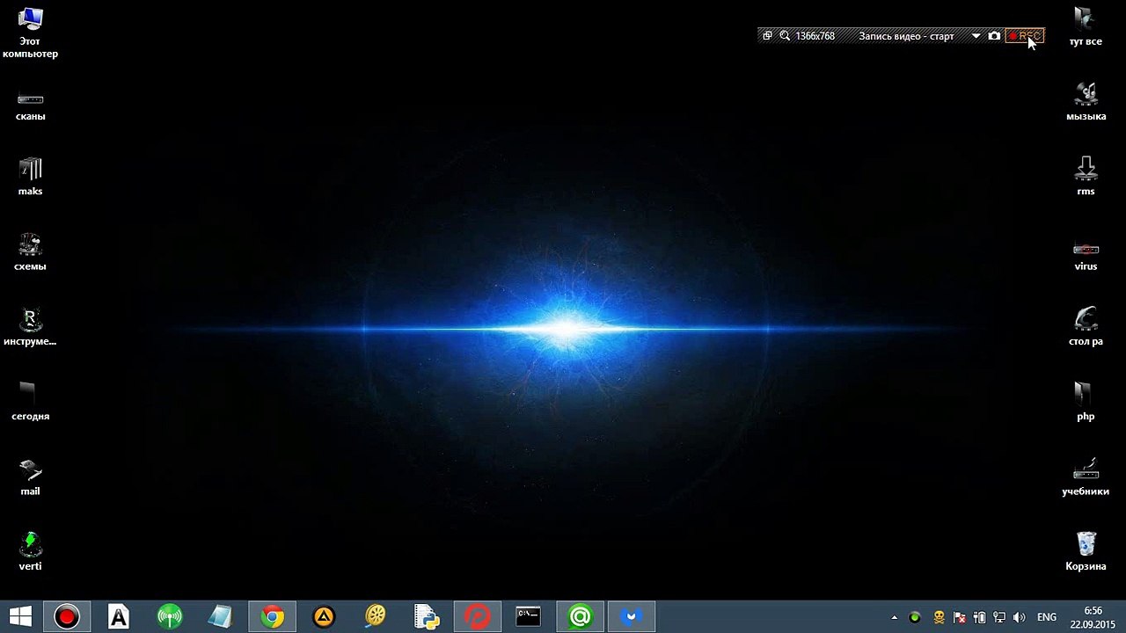Image resolution: width=1126 pixels, height=633 pixels.
Task: Click the magnifier icon in recorder toolbar
Action: click(x=785, y=36)
